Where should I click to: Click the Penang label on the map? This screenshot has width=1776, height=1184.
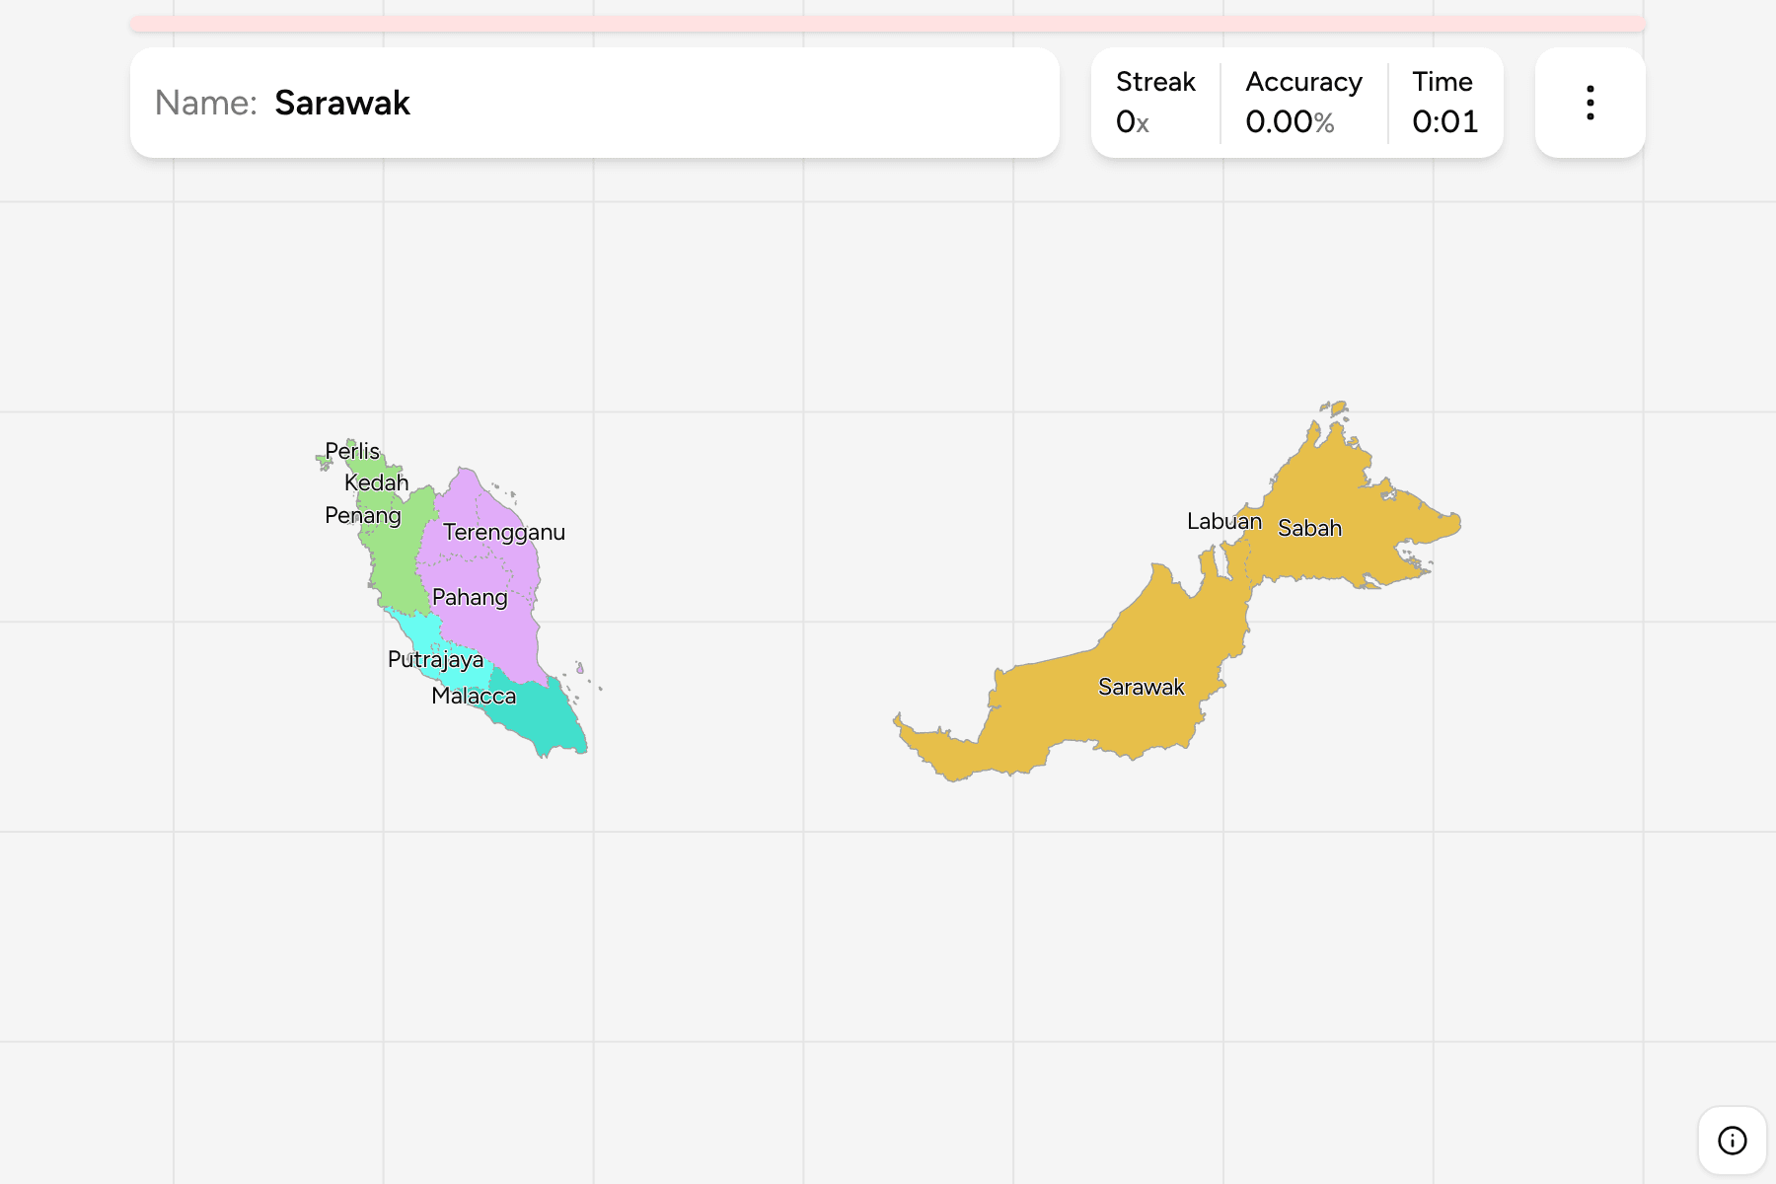tap(363, 515)
